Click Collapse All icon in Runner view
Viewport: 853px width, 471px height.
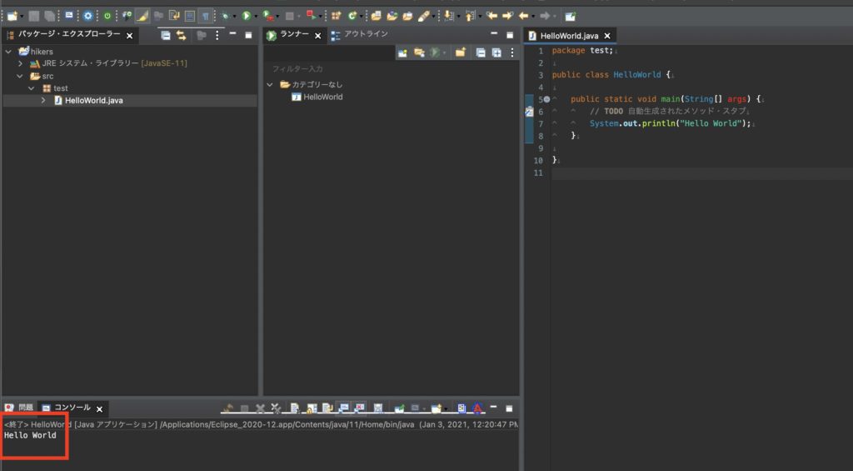(481, 53)
